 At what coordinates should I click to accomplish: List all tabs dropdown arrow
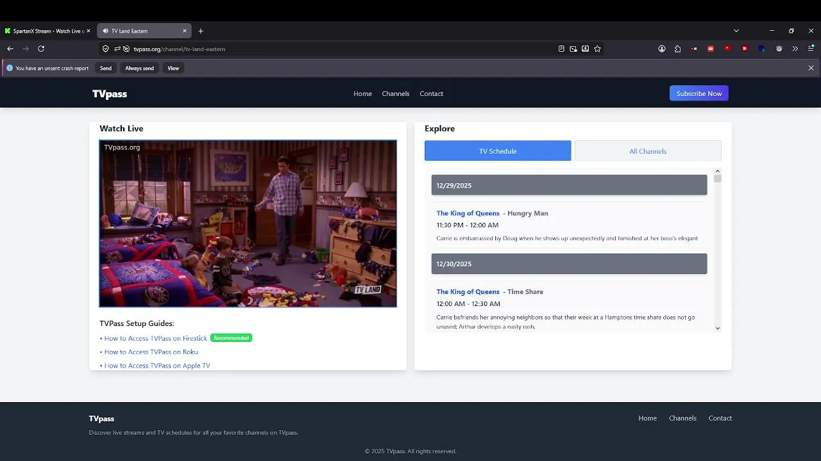tap(736, 31)
